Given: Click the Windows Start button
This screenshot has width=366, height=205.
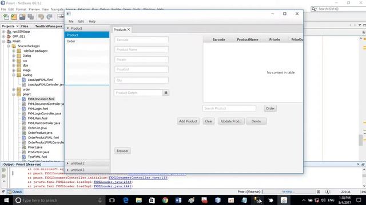Looking at the screenshot, I should point(6,200).
